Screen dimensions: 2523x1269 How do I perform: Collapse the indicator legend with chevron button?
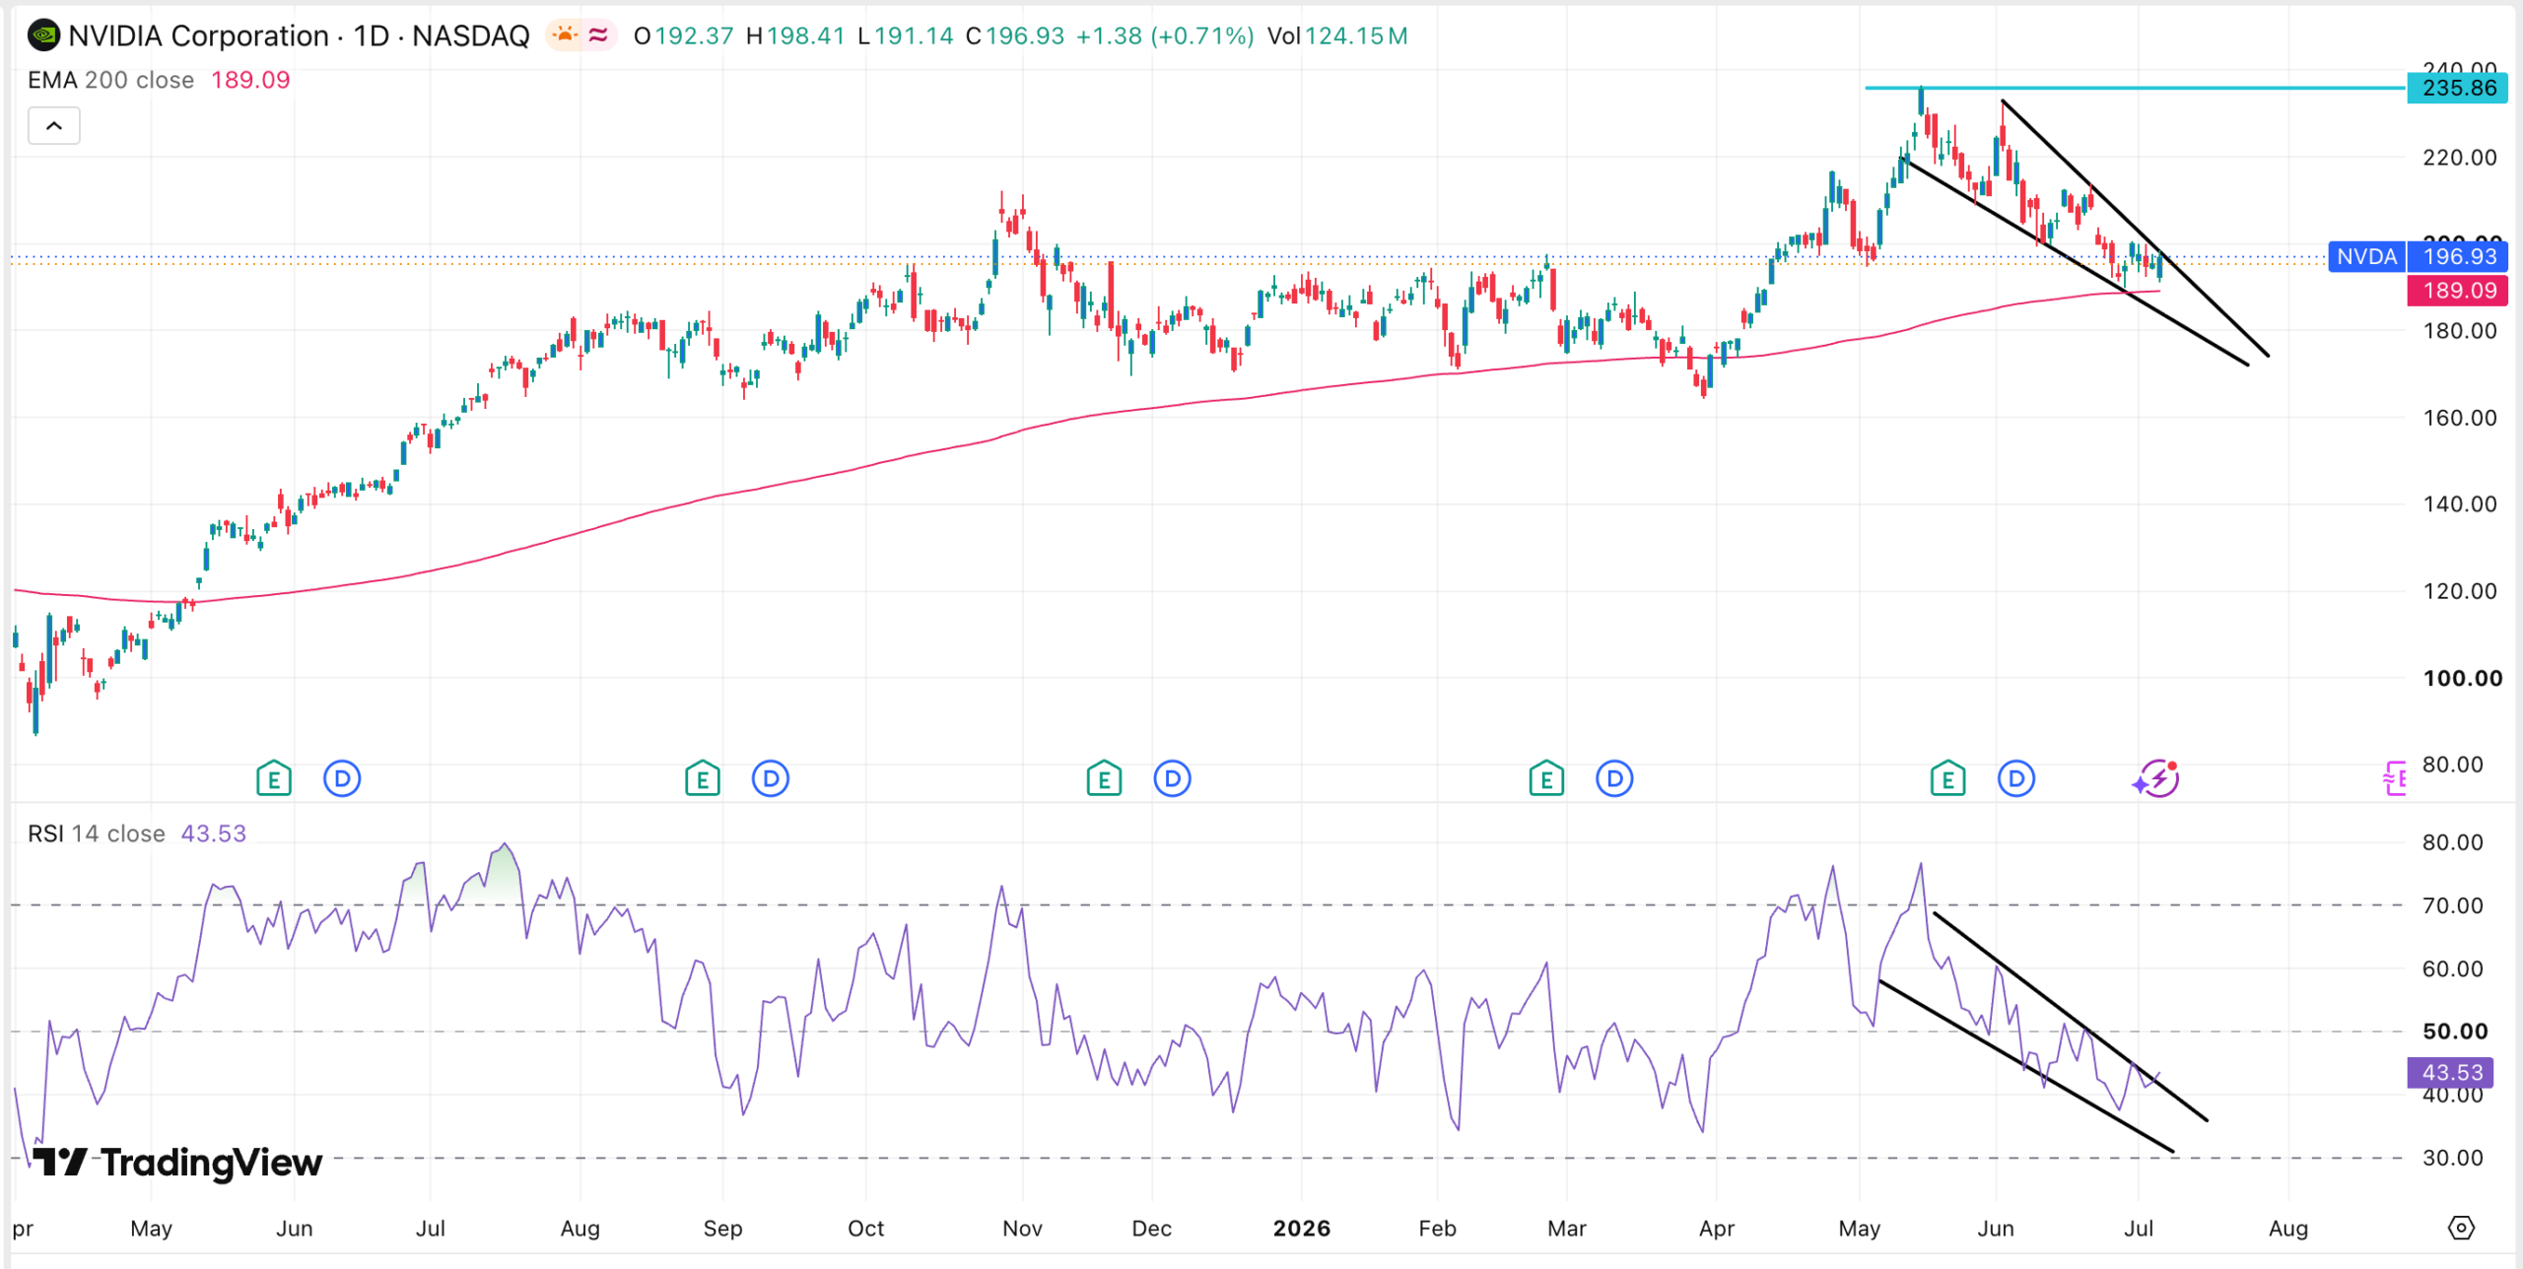pyautogui.click(x=54, y=126)
